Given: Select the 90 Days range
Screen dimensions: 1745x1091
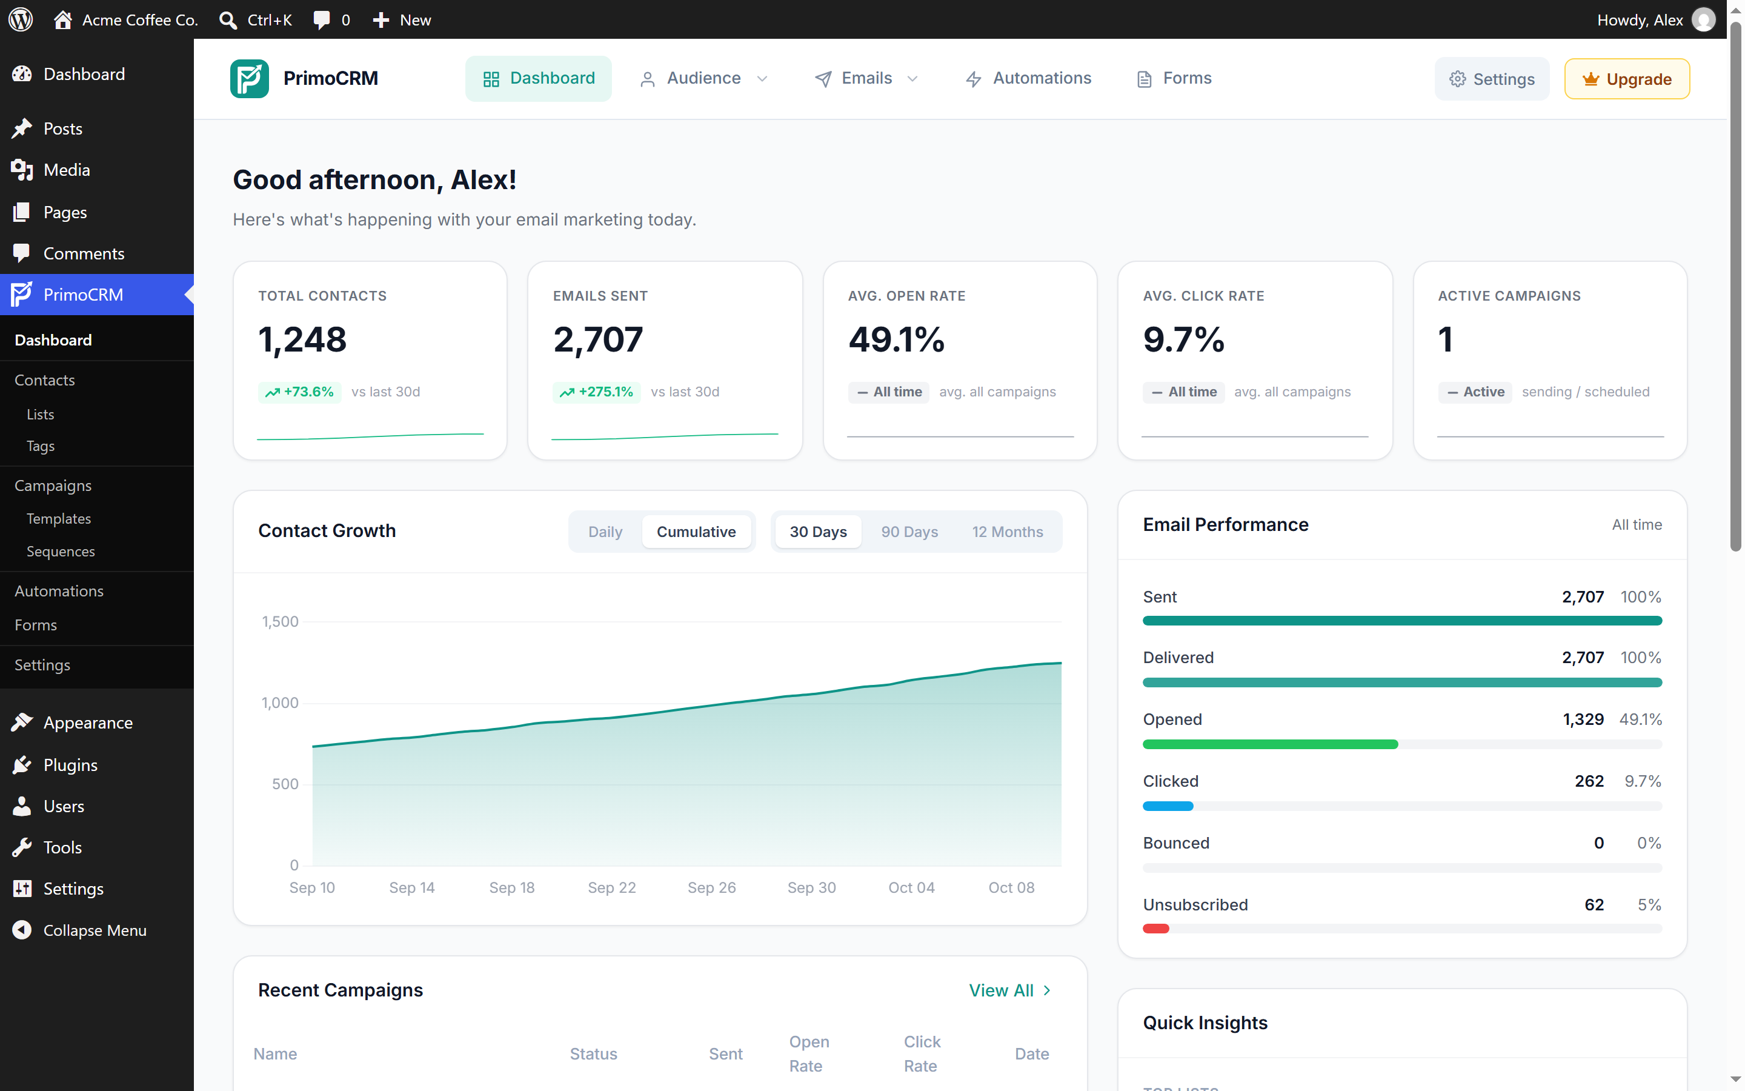Looking at the screenshot, I should click(x=909, y=532).
